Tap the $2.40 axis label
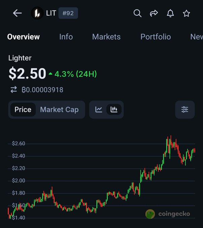The width and height of the screenshot is (203, 228). point(18,156)
